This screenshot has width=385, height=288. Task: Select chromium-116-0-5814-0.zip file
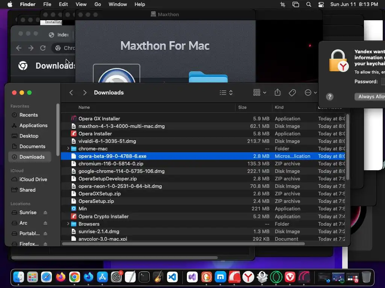203,163
